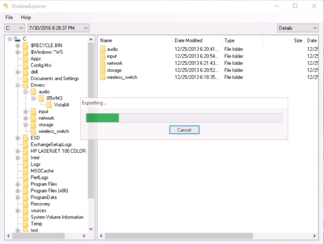Click the $RECYCLE.BIN folder icon
Viewport: 324px width, 244px height.
25,45
